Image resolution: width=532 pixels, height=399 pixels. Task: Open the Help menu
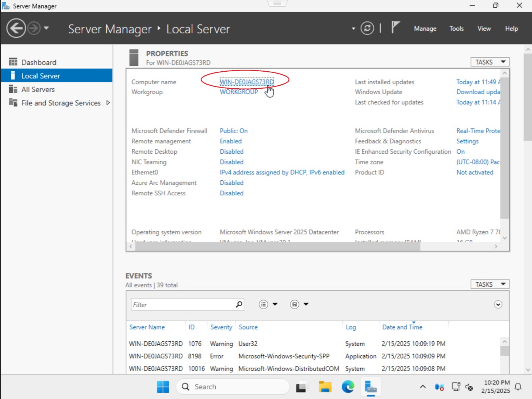511,28
